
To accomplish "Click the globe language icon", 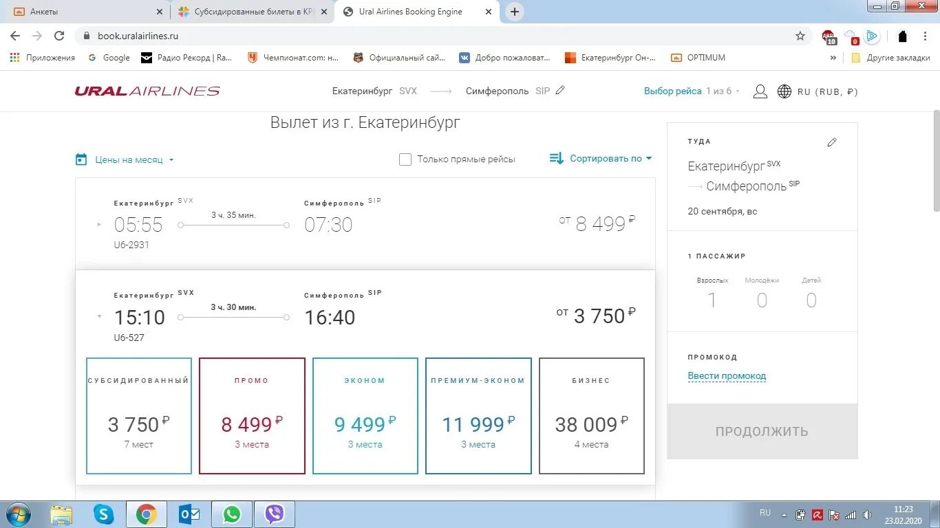I will click(x=784, y=91).
